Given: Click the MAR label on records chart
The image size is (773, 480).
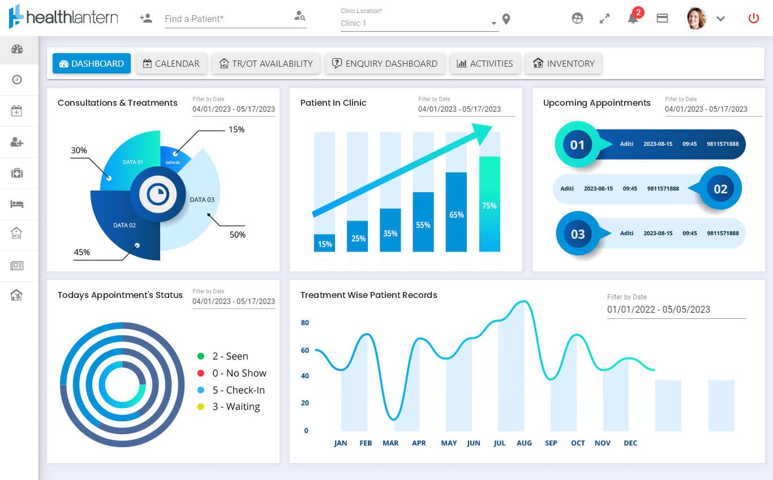Looking at the screenshot, I should click(x=390, y=443).
